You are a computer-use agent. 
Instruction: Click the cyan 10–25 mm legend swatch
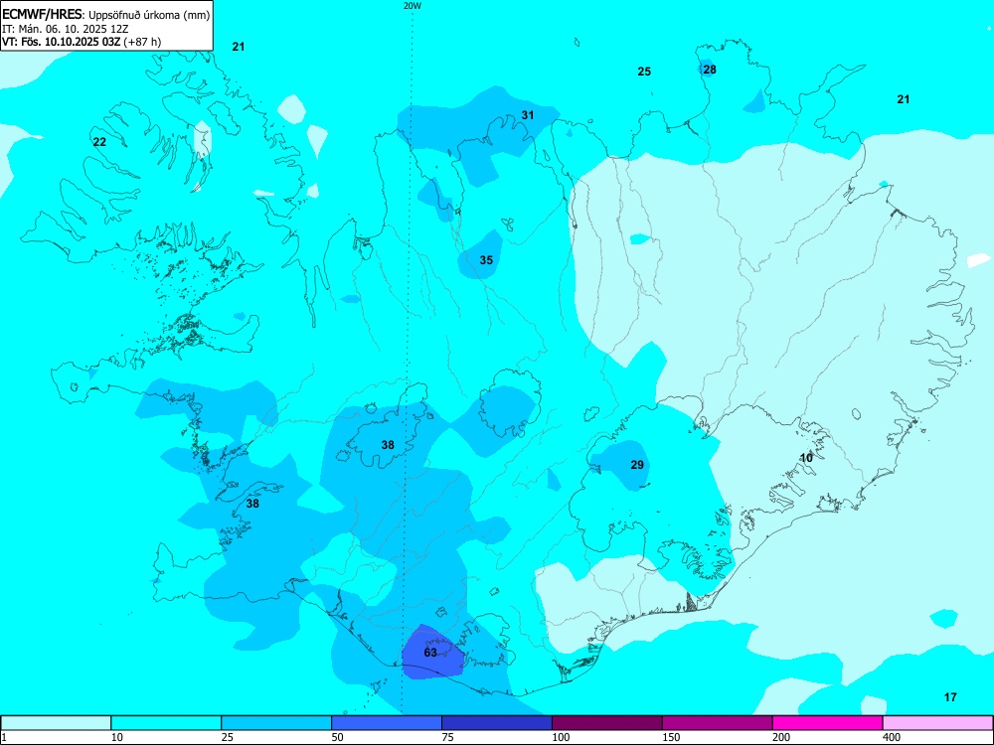point(166,723)
